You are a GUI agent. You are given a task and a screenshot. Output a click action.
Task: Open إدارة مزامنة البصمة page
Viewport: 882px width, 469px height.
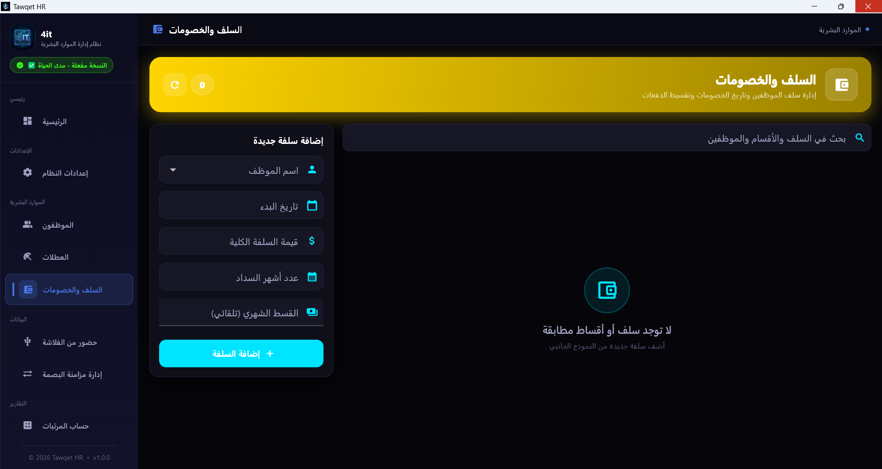click(x=69, y=374)
